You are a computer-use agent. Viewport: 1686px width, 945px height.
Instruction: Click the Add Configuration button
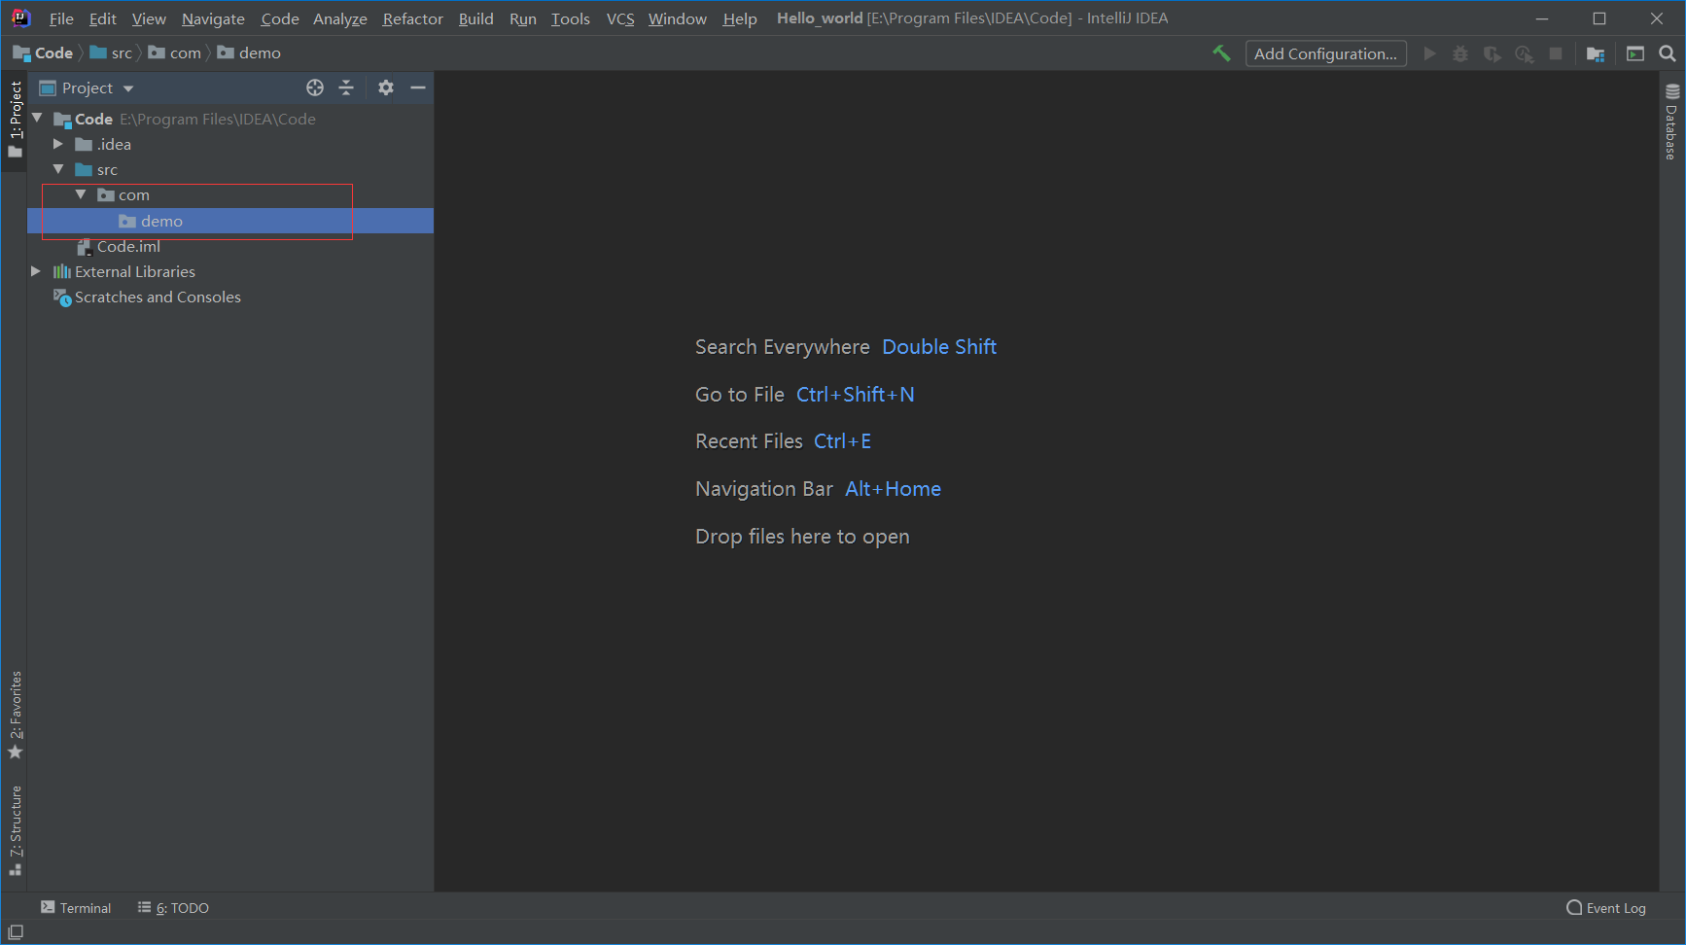1325,53
